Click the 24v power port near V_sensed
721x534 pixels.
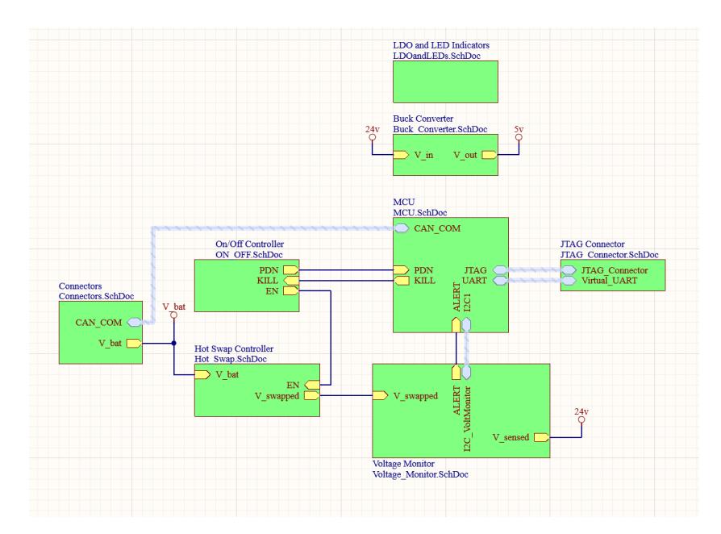click(581, 419)
